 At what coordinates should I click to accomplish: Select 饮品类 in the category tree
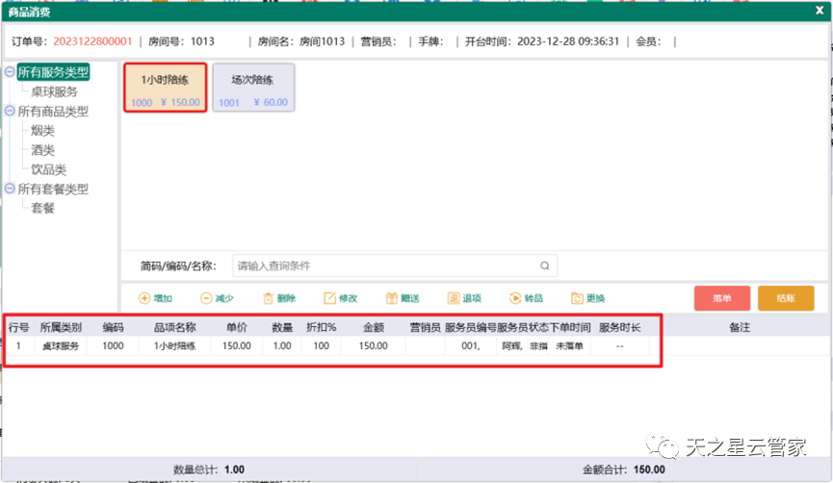48,169
